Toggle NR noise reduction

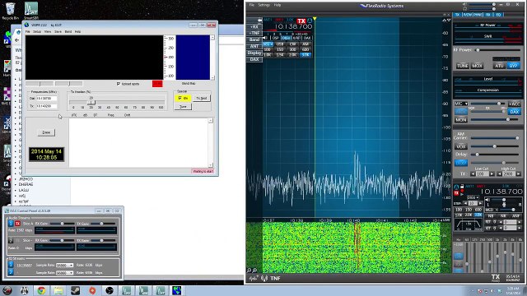[x=503, y=215]
